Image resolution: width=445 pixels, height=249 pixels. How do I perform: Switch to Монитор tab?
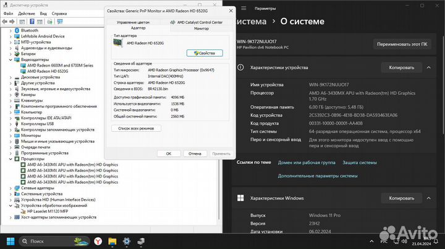[x=201, y=28]
